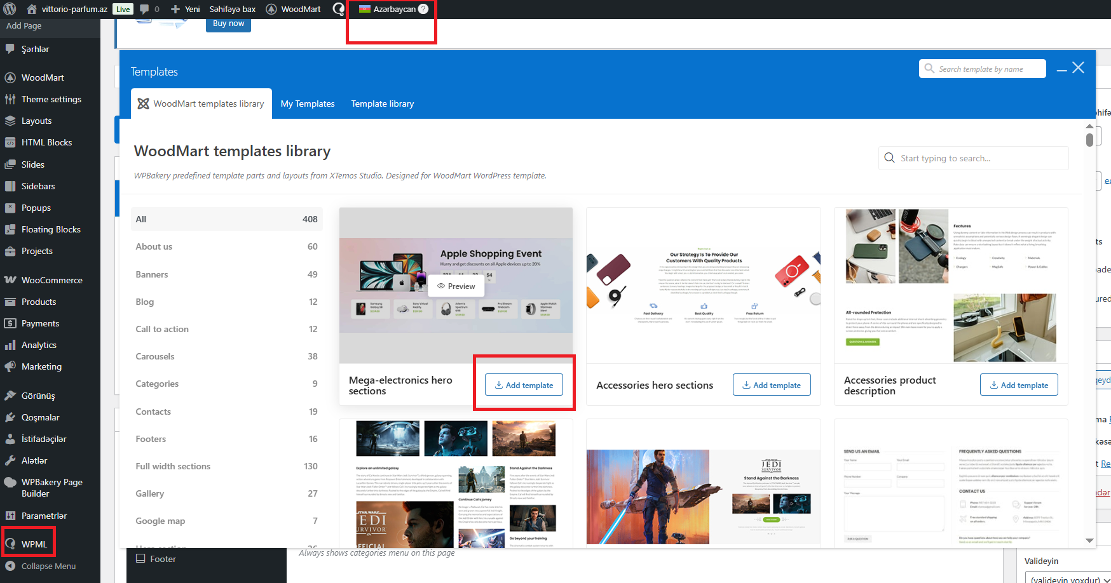Switch to Template library tab
This screenshot has height=583, width=1111.
(x=383, y=104)
